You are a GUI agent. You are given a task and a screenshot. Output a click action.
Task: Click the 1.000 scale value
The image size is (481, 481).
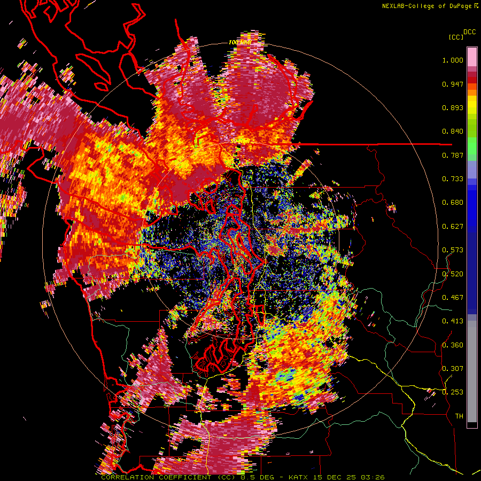(x=453, y=60)
